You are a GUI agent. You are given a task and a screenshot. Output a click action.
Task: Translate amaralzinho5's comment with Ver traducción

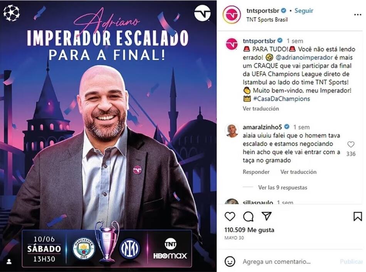(298, 172)
